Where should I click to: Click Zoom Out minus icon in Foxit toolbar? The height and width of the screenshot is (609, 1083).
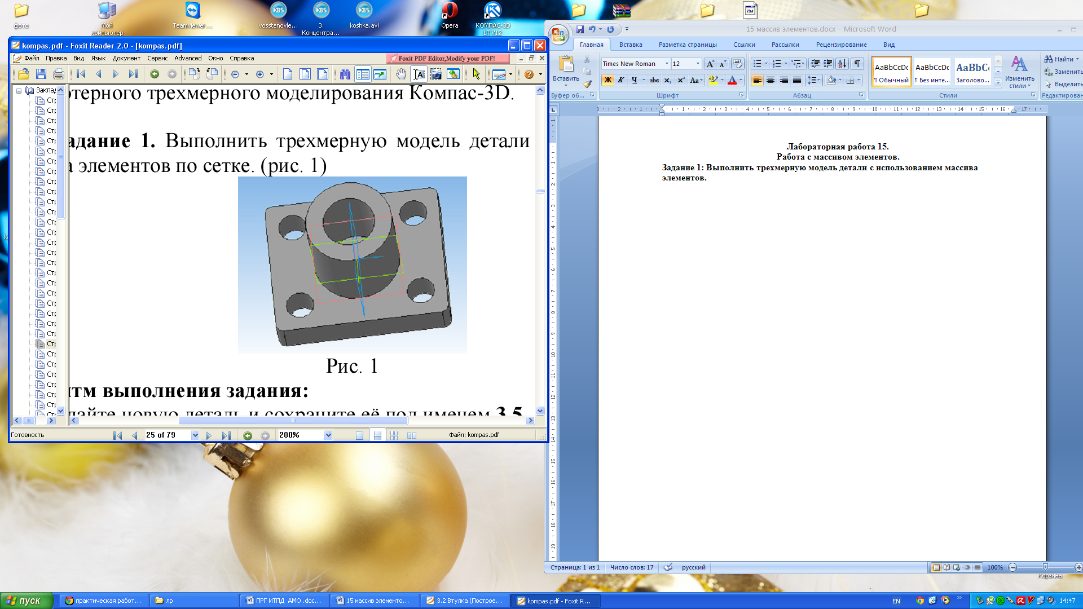point(235,74)
